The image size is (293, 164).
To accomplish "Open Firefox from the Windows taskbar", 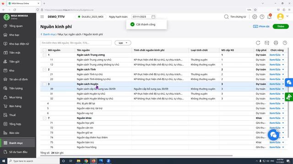I will coord(93,161).
